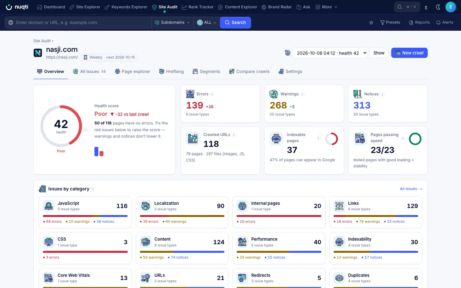Open the Compare crawls tab
This screenshot has width=461, height=288.
click(249, 71)
